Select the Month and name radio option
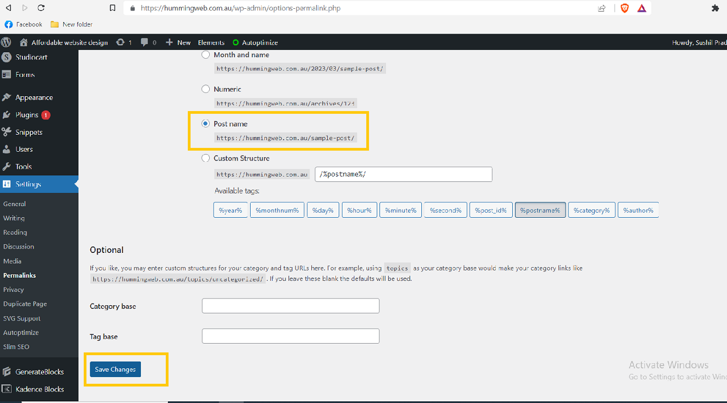 click(x=205, y=55)
